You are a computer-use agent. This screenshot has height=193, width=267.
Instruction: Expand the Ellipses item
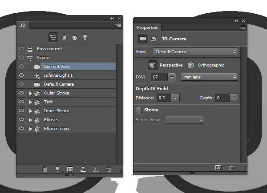pyautogui.click(x=30, y=120)
